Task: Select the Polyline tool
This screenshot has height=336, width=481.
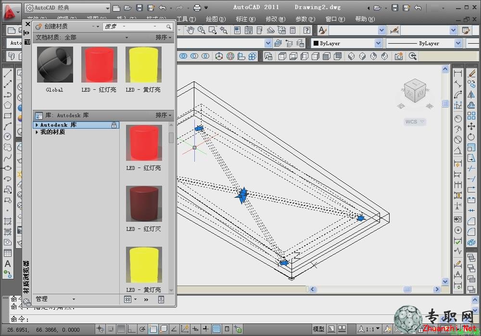Action: (x=8, y=95)
